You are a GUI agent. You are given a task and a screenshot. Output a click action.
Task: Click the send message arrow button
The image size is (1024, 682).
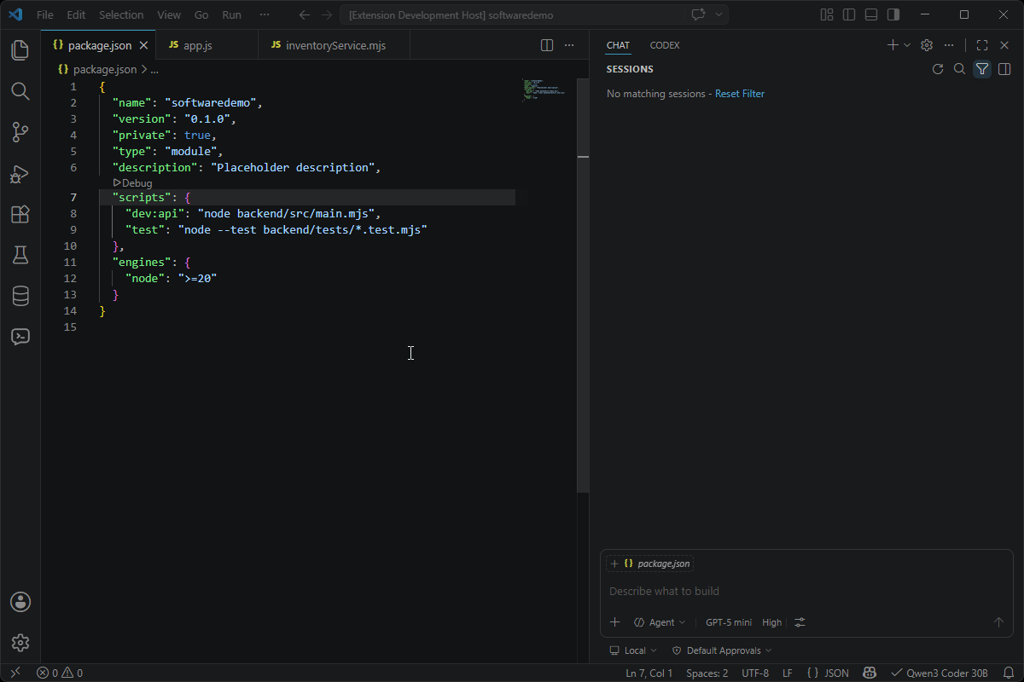pos(998,622)
